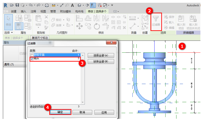Image resolution: width=204 pixels, height=123 pixels.
Task: Click the Text 'A' icon in quick access toolbar
Action: pyautogui.click(x=73, y=5)
